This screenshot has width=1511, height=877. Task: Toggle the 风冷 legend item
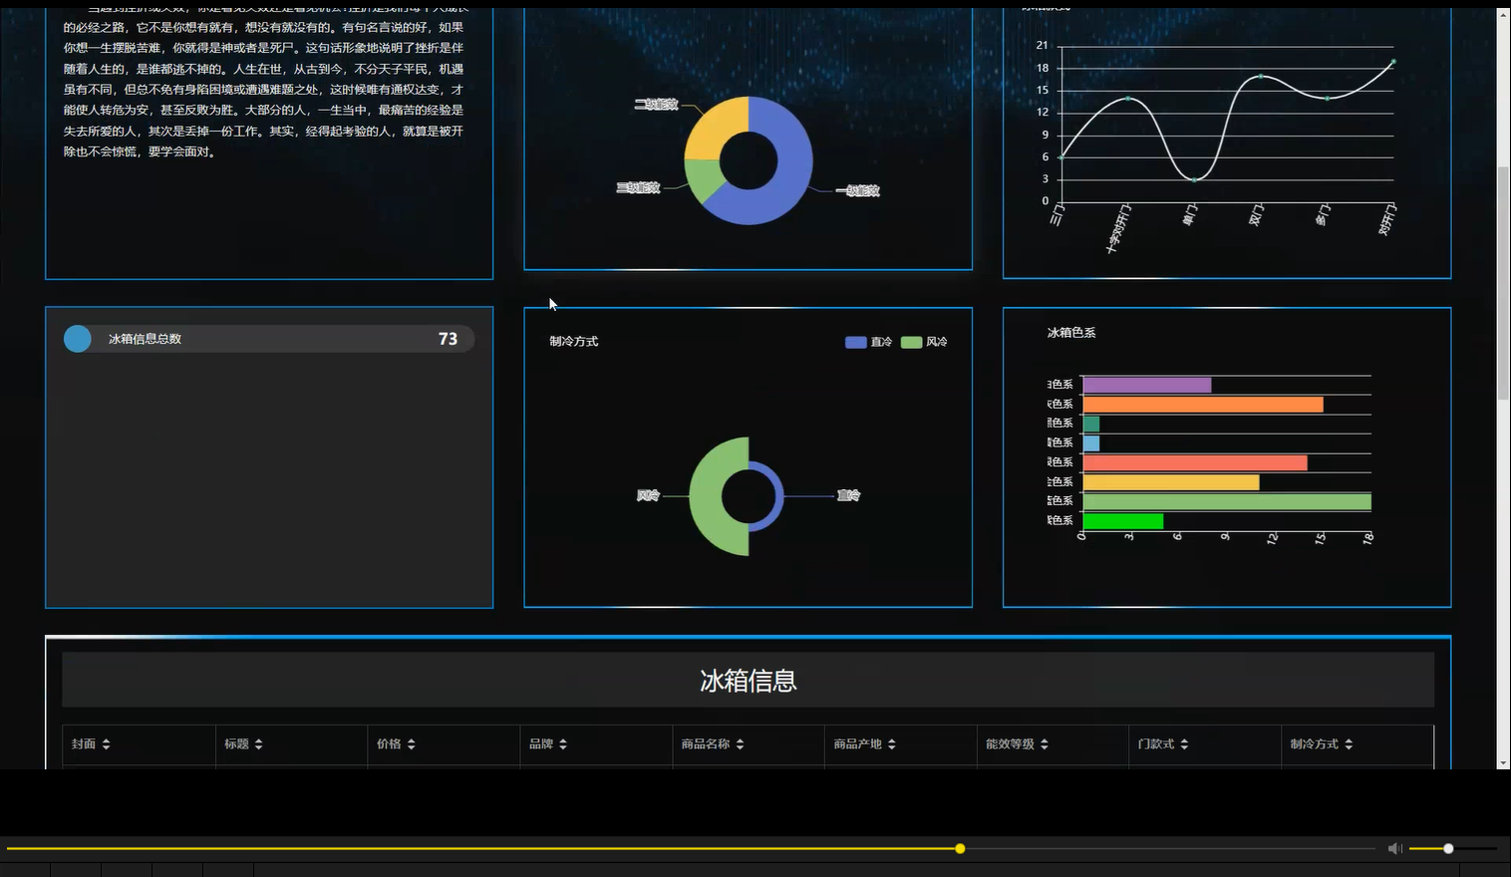click(x=924, y=342)
